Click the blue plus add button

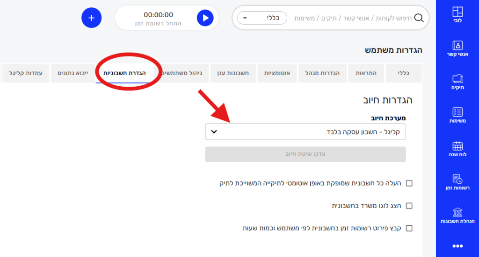[91, 18]
